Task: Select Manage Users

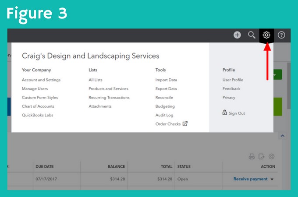Action: [35, 88]
